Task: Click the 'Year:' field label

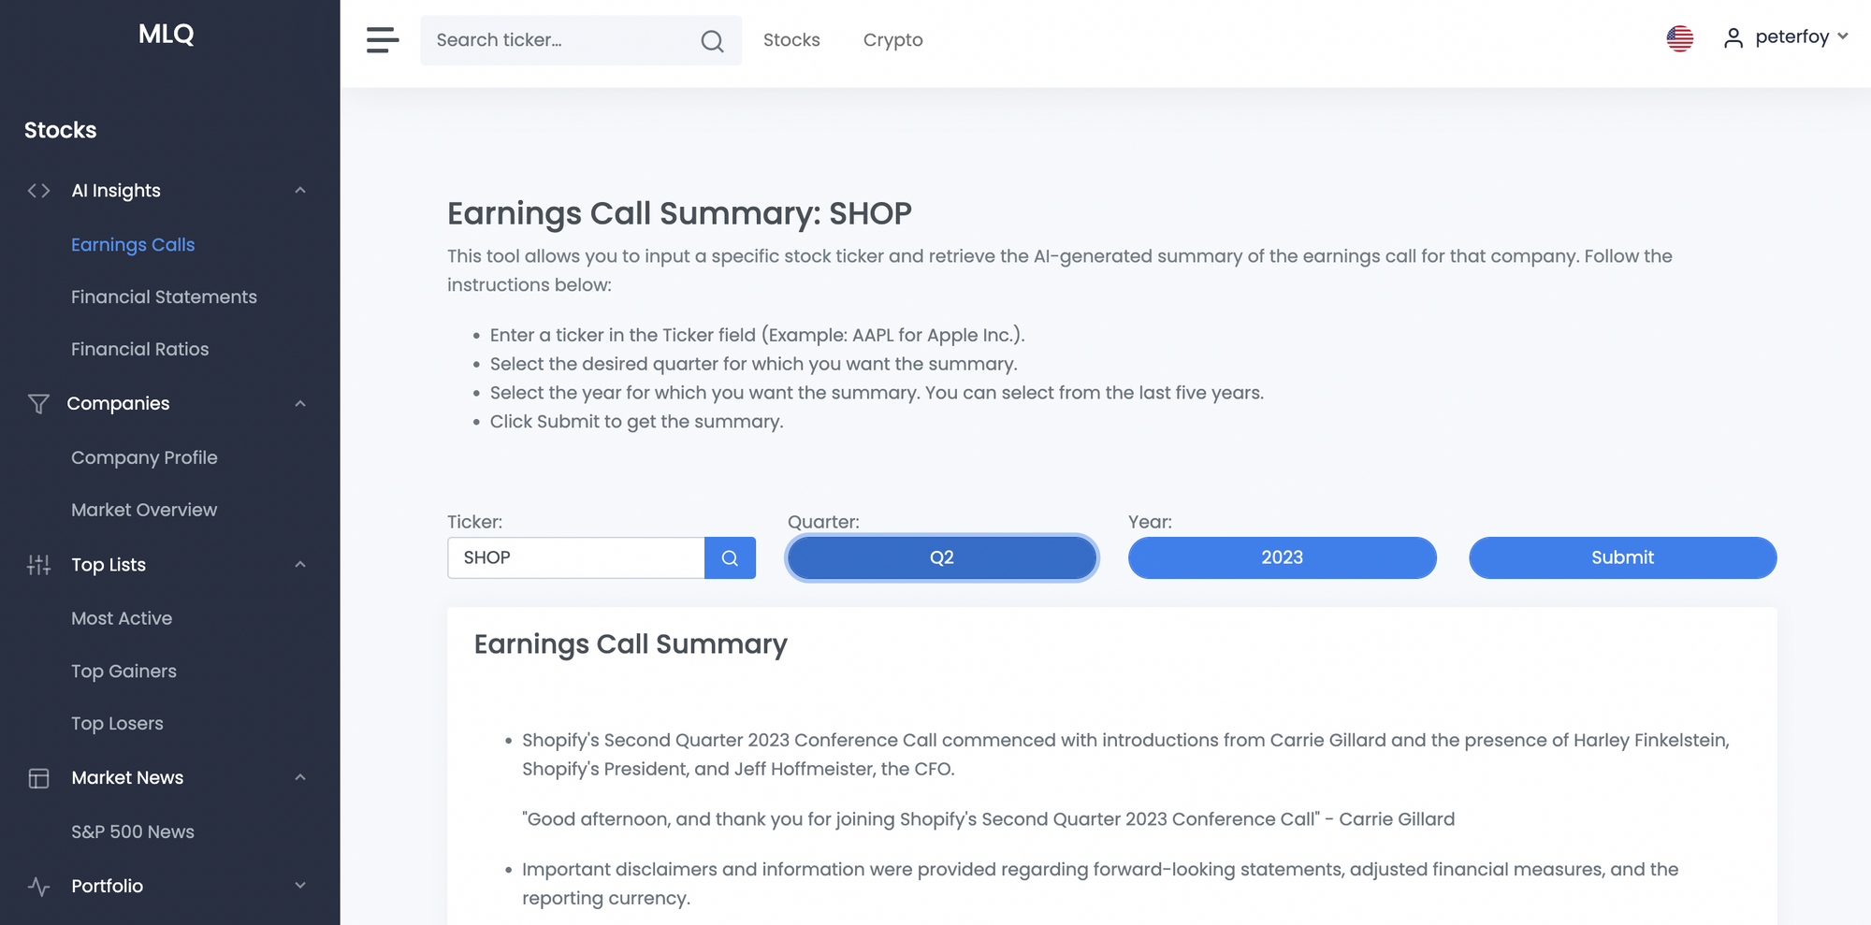Action: pos(1150,522)
